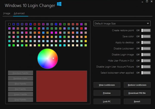Click the white selector marker on the color wheel
The width and height of the screenshot is (155, 109).
click(53, 58)
